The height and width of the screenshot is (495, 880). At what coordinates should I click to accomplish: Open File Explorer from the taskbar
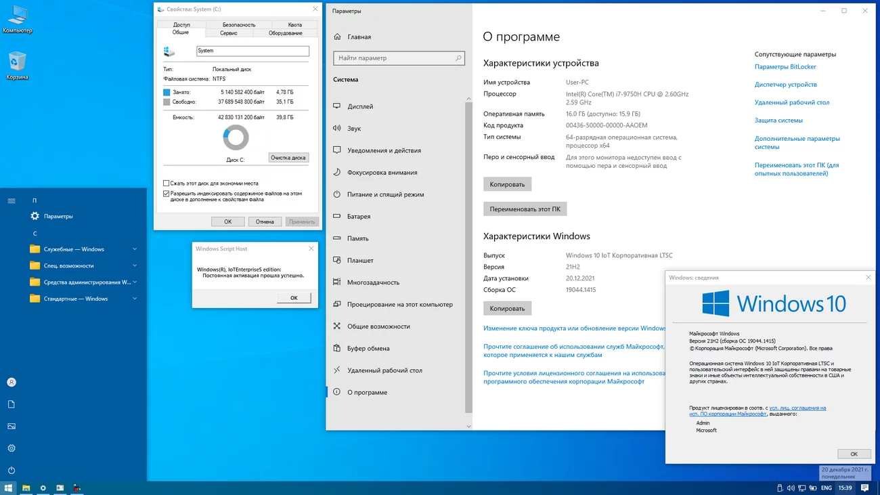26,488
